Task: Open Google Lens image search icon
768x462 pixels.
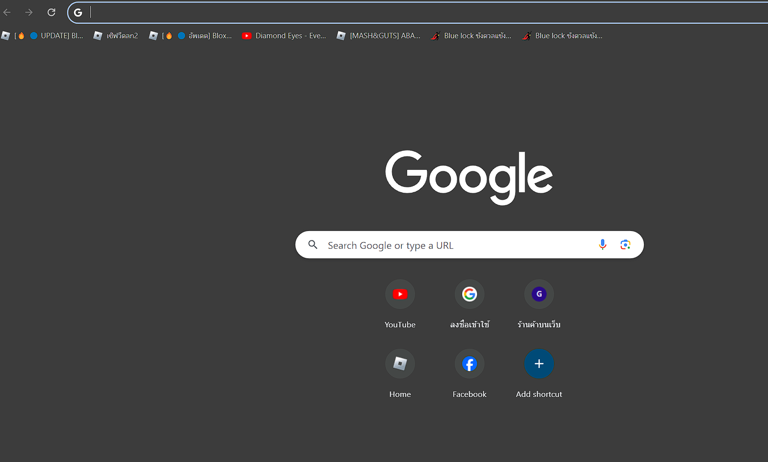Action: [626, 244]
